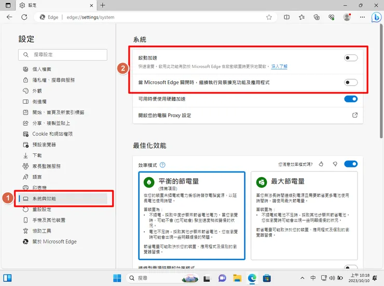Open a new tab with plus button
384x286 pixels.
tap(103, 5)
